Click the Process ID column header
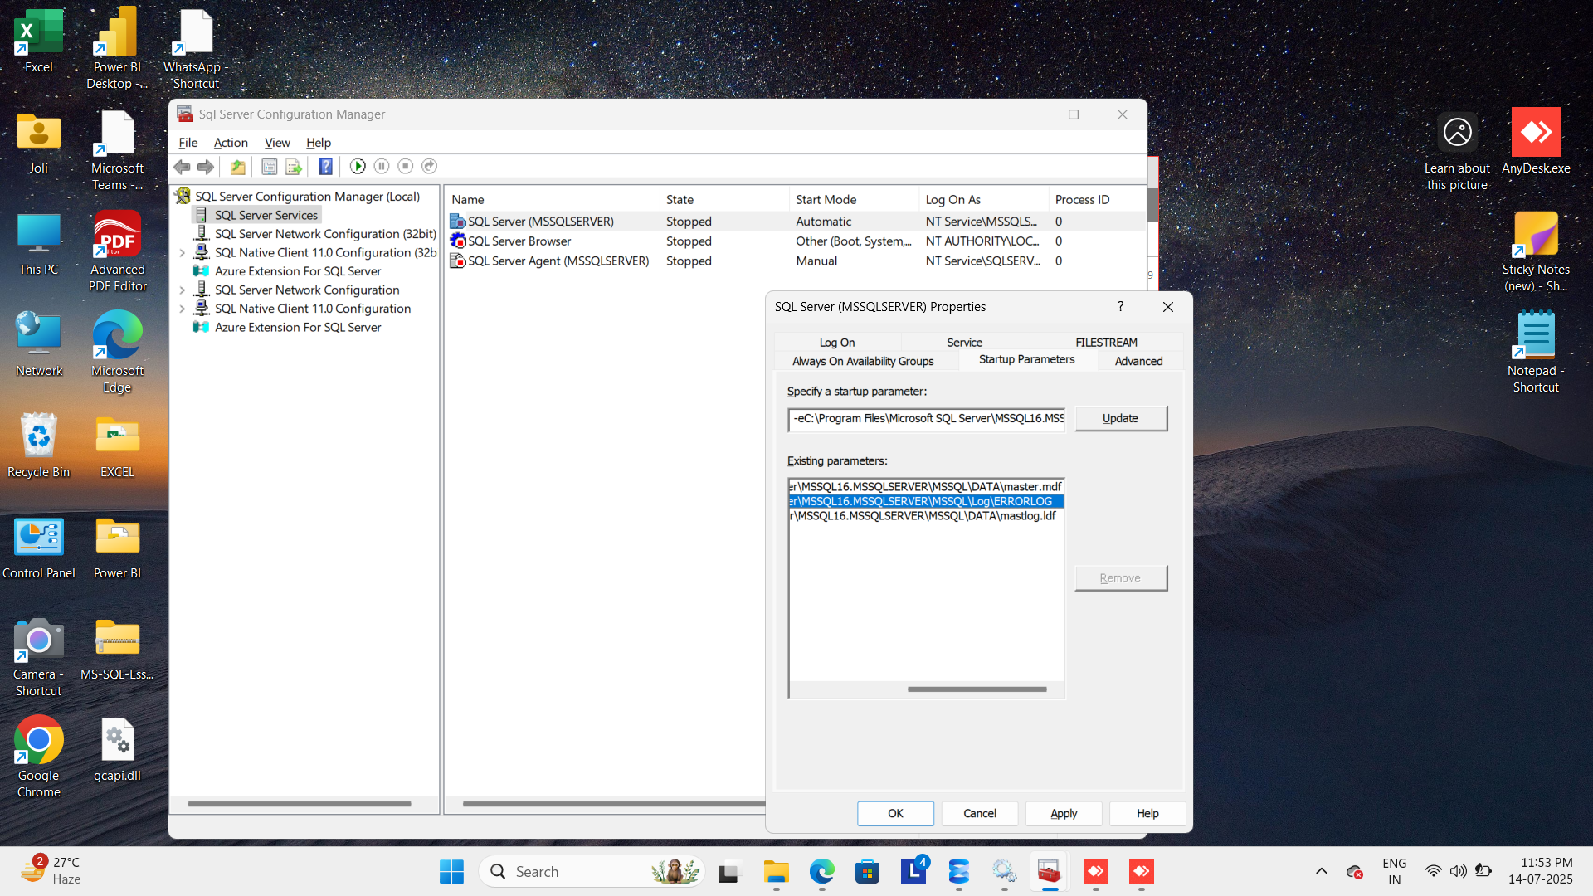The image size is (1593, 896). [x=1098, y=200]
